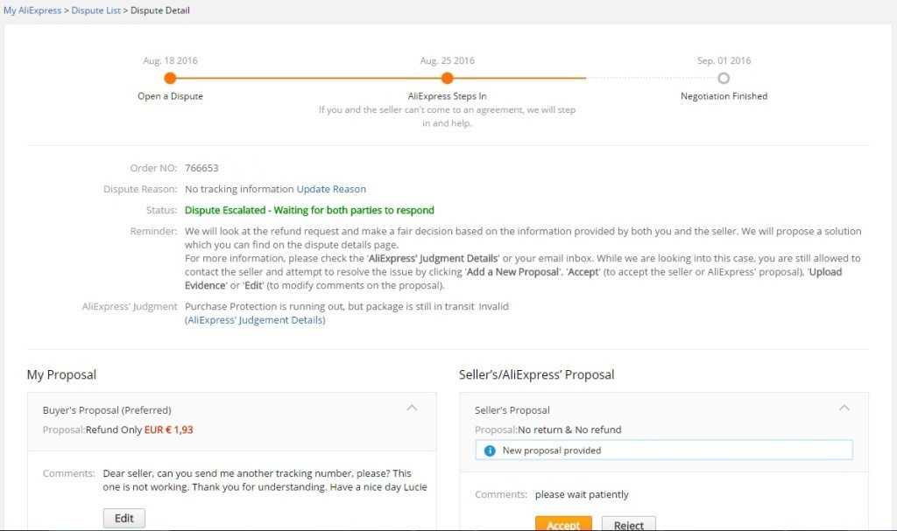897x531 pixels.
Task: Open the My AliExpress breadcrumb link
Action: pos(32,10)
